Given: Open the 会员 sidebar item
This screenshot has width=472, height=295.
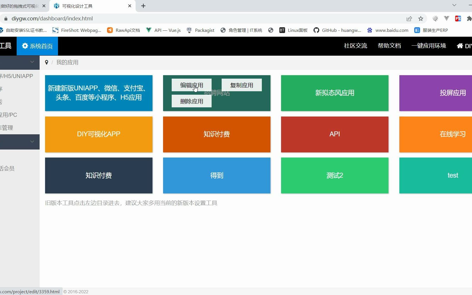Looking at the screenshot, I should click(x=7, y=169).
